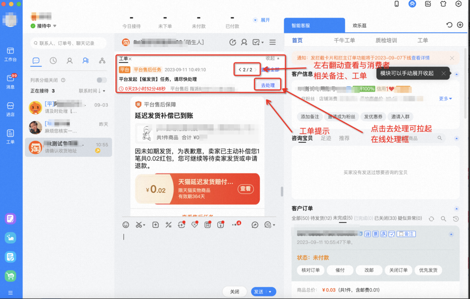Viewport: 470px width, 299px height.
Task: Dismiss the orange notice banner
Action: [x=452, y=58]
